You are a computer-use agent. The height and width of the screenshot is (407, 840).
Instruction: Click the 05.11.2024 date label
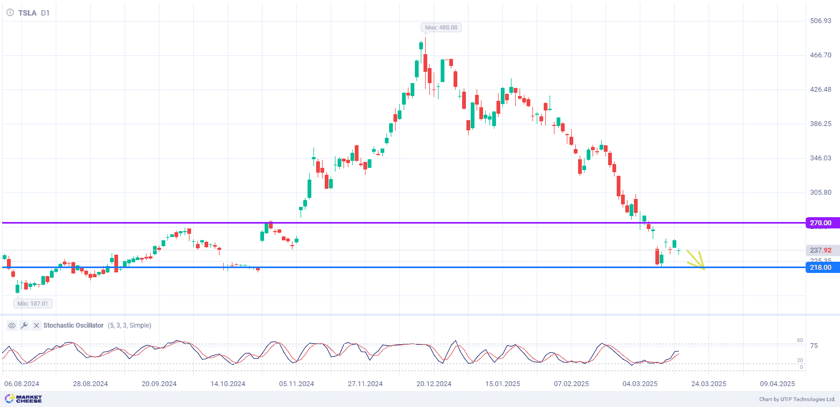click(296, 384)
